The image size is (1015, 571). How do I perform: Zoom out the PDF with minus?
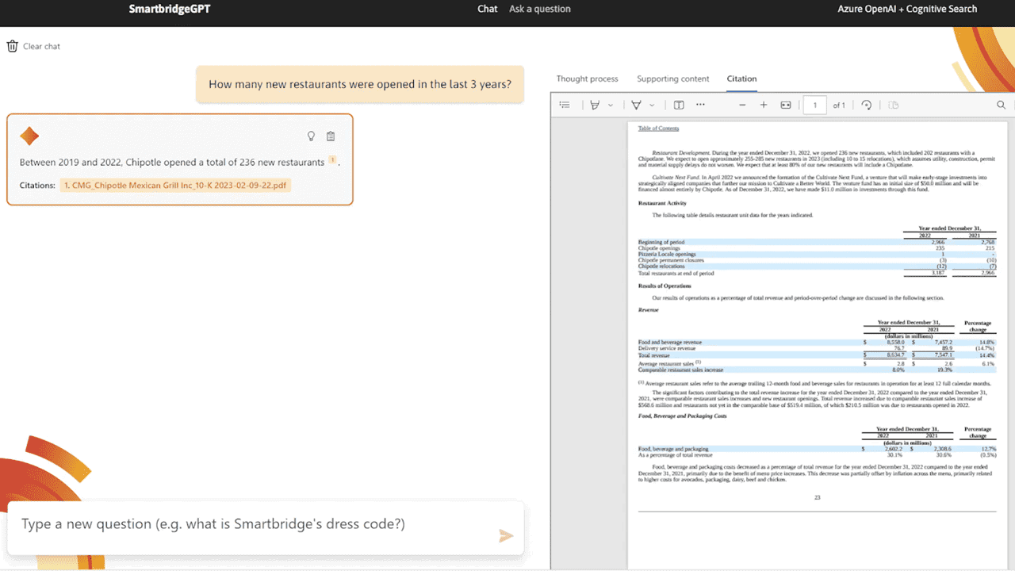coord(742,105)
